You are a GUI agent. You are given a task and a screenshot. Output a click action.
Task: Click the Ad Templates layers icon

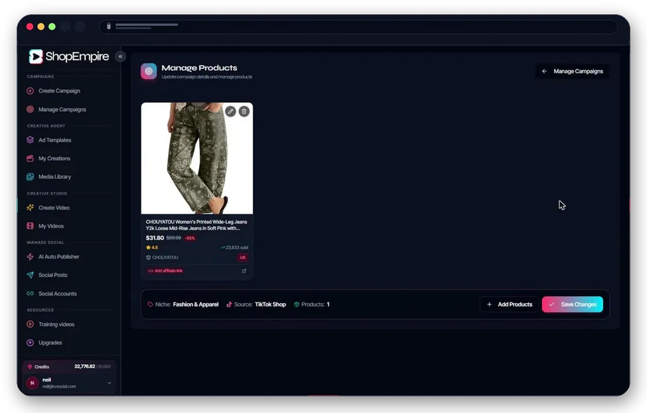click(x=30, y=140)
